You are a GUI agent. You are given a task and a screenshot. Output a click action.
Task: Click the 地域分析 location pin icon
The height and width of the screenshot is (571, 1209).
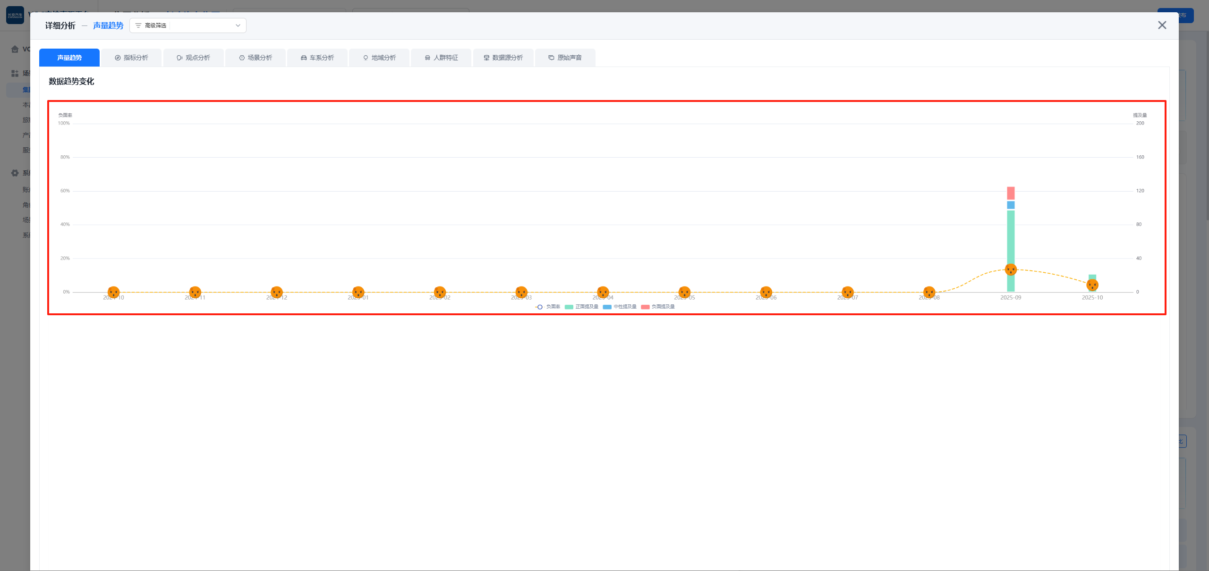(x=366, y=58)
